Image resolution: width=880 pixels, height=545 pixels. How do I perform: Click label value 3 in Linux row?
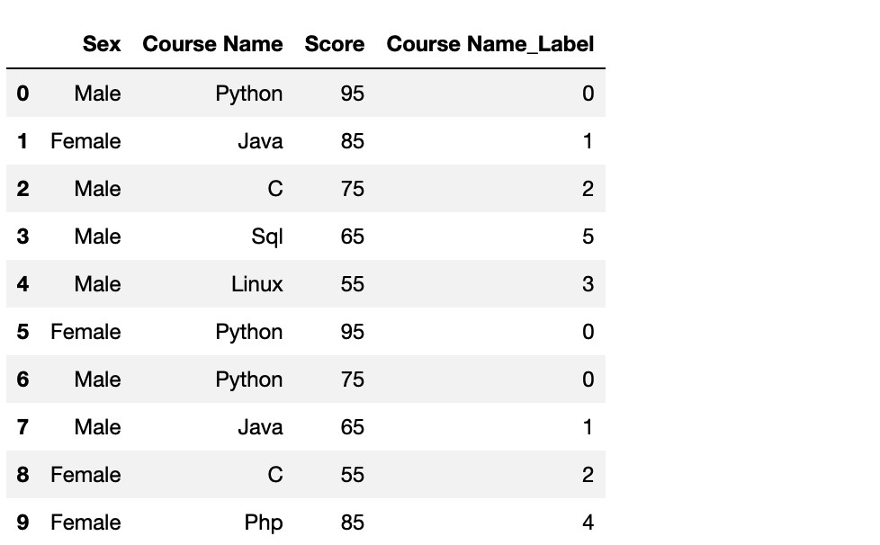click(588, 284)
